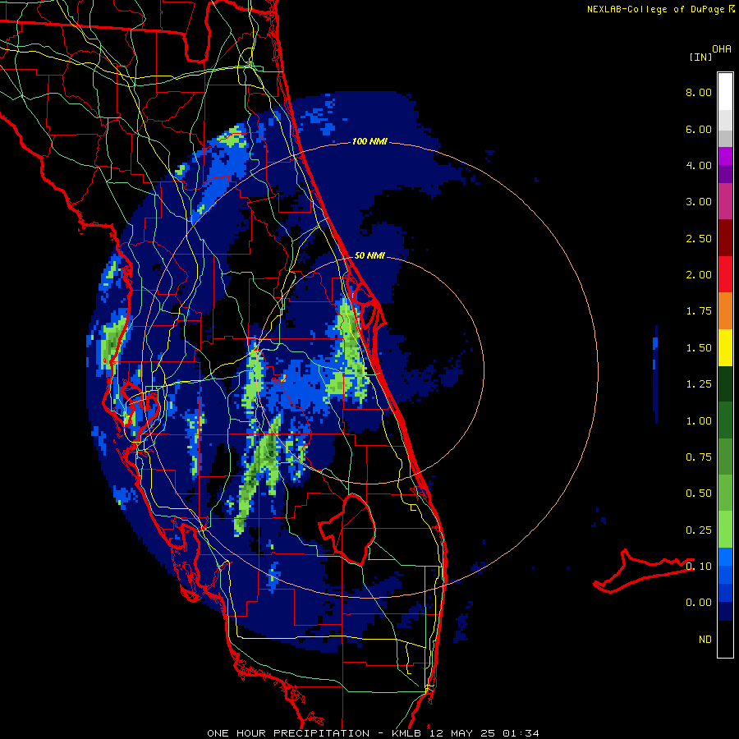Select the ND legend label
Screen dimensions: 739x739
tap(705, 640)
